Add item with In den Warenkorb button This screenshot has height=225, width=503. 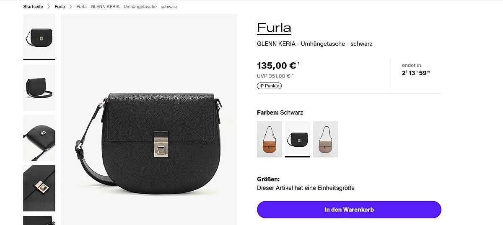[349, 210]
